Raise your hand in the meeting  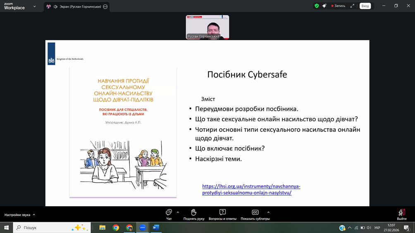[x=193, y=214]
